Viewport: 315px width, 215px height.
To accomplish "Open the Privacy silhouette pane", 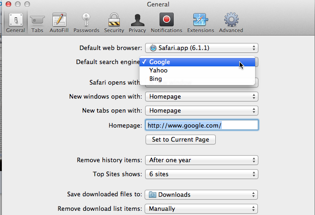I will (138, 23).
